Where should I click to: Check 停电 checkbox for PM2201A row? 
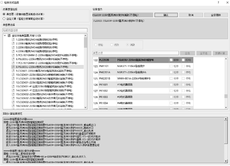(x=183, y=72)
